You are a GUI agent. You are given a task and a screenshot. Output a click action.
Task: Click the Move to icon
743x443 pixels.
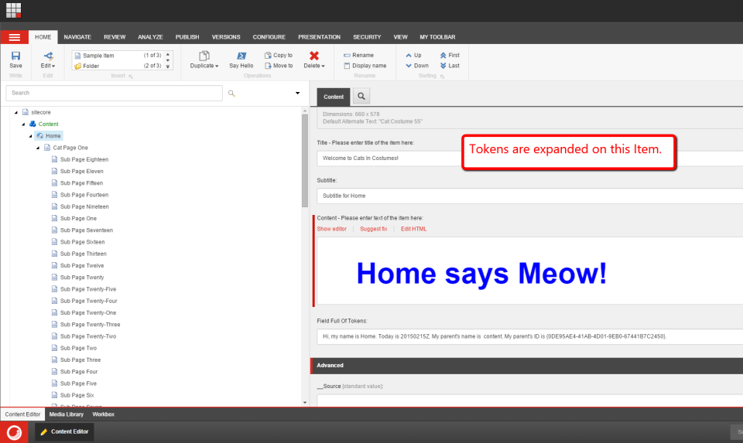click(269, 66)
